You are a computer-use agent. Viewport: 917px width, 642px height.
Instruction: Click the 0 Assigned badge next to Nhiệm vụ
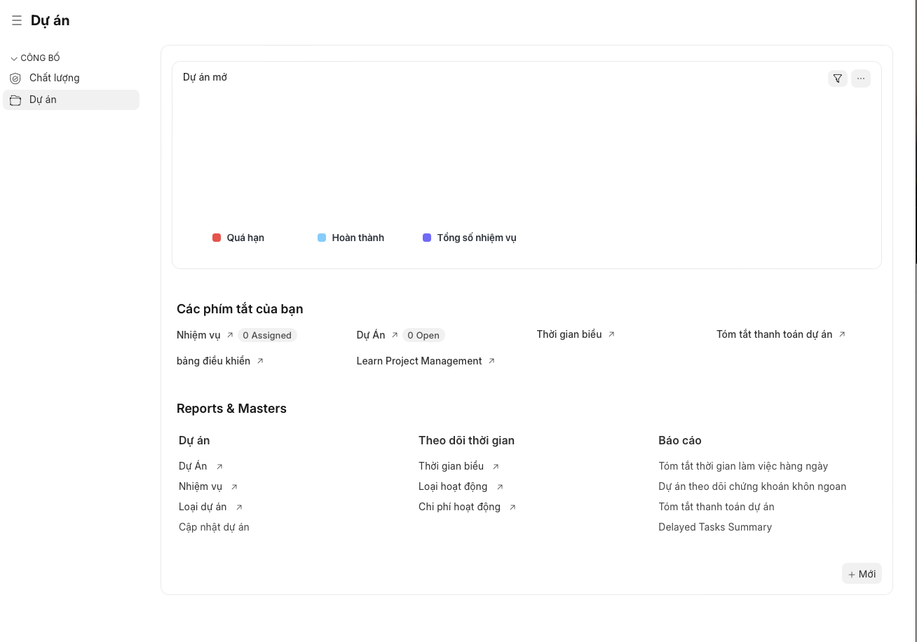267,334
